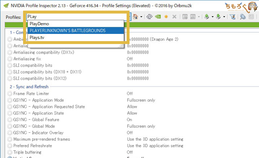Open the dropdown arrow beside the home icon
259x158 pixels.
coord(141,17)
